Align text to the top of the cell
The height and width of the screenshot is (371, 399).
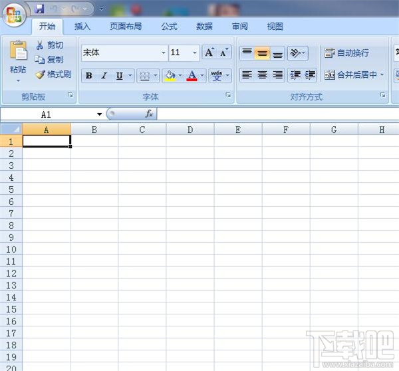tap(247, 53)
